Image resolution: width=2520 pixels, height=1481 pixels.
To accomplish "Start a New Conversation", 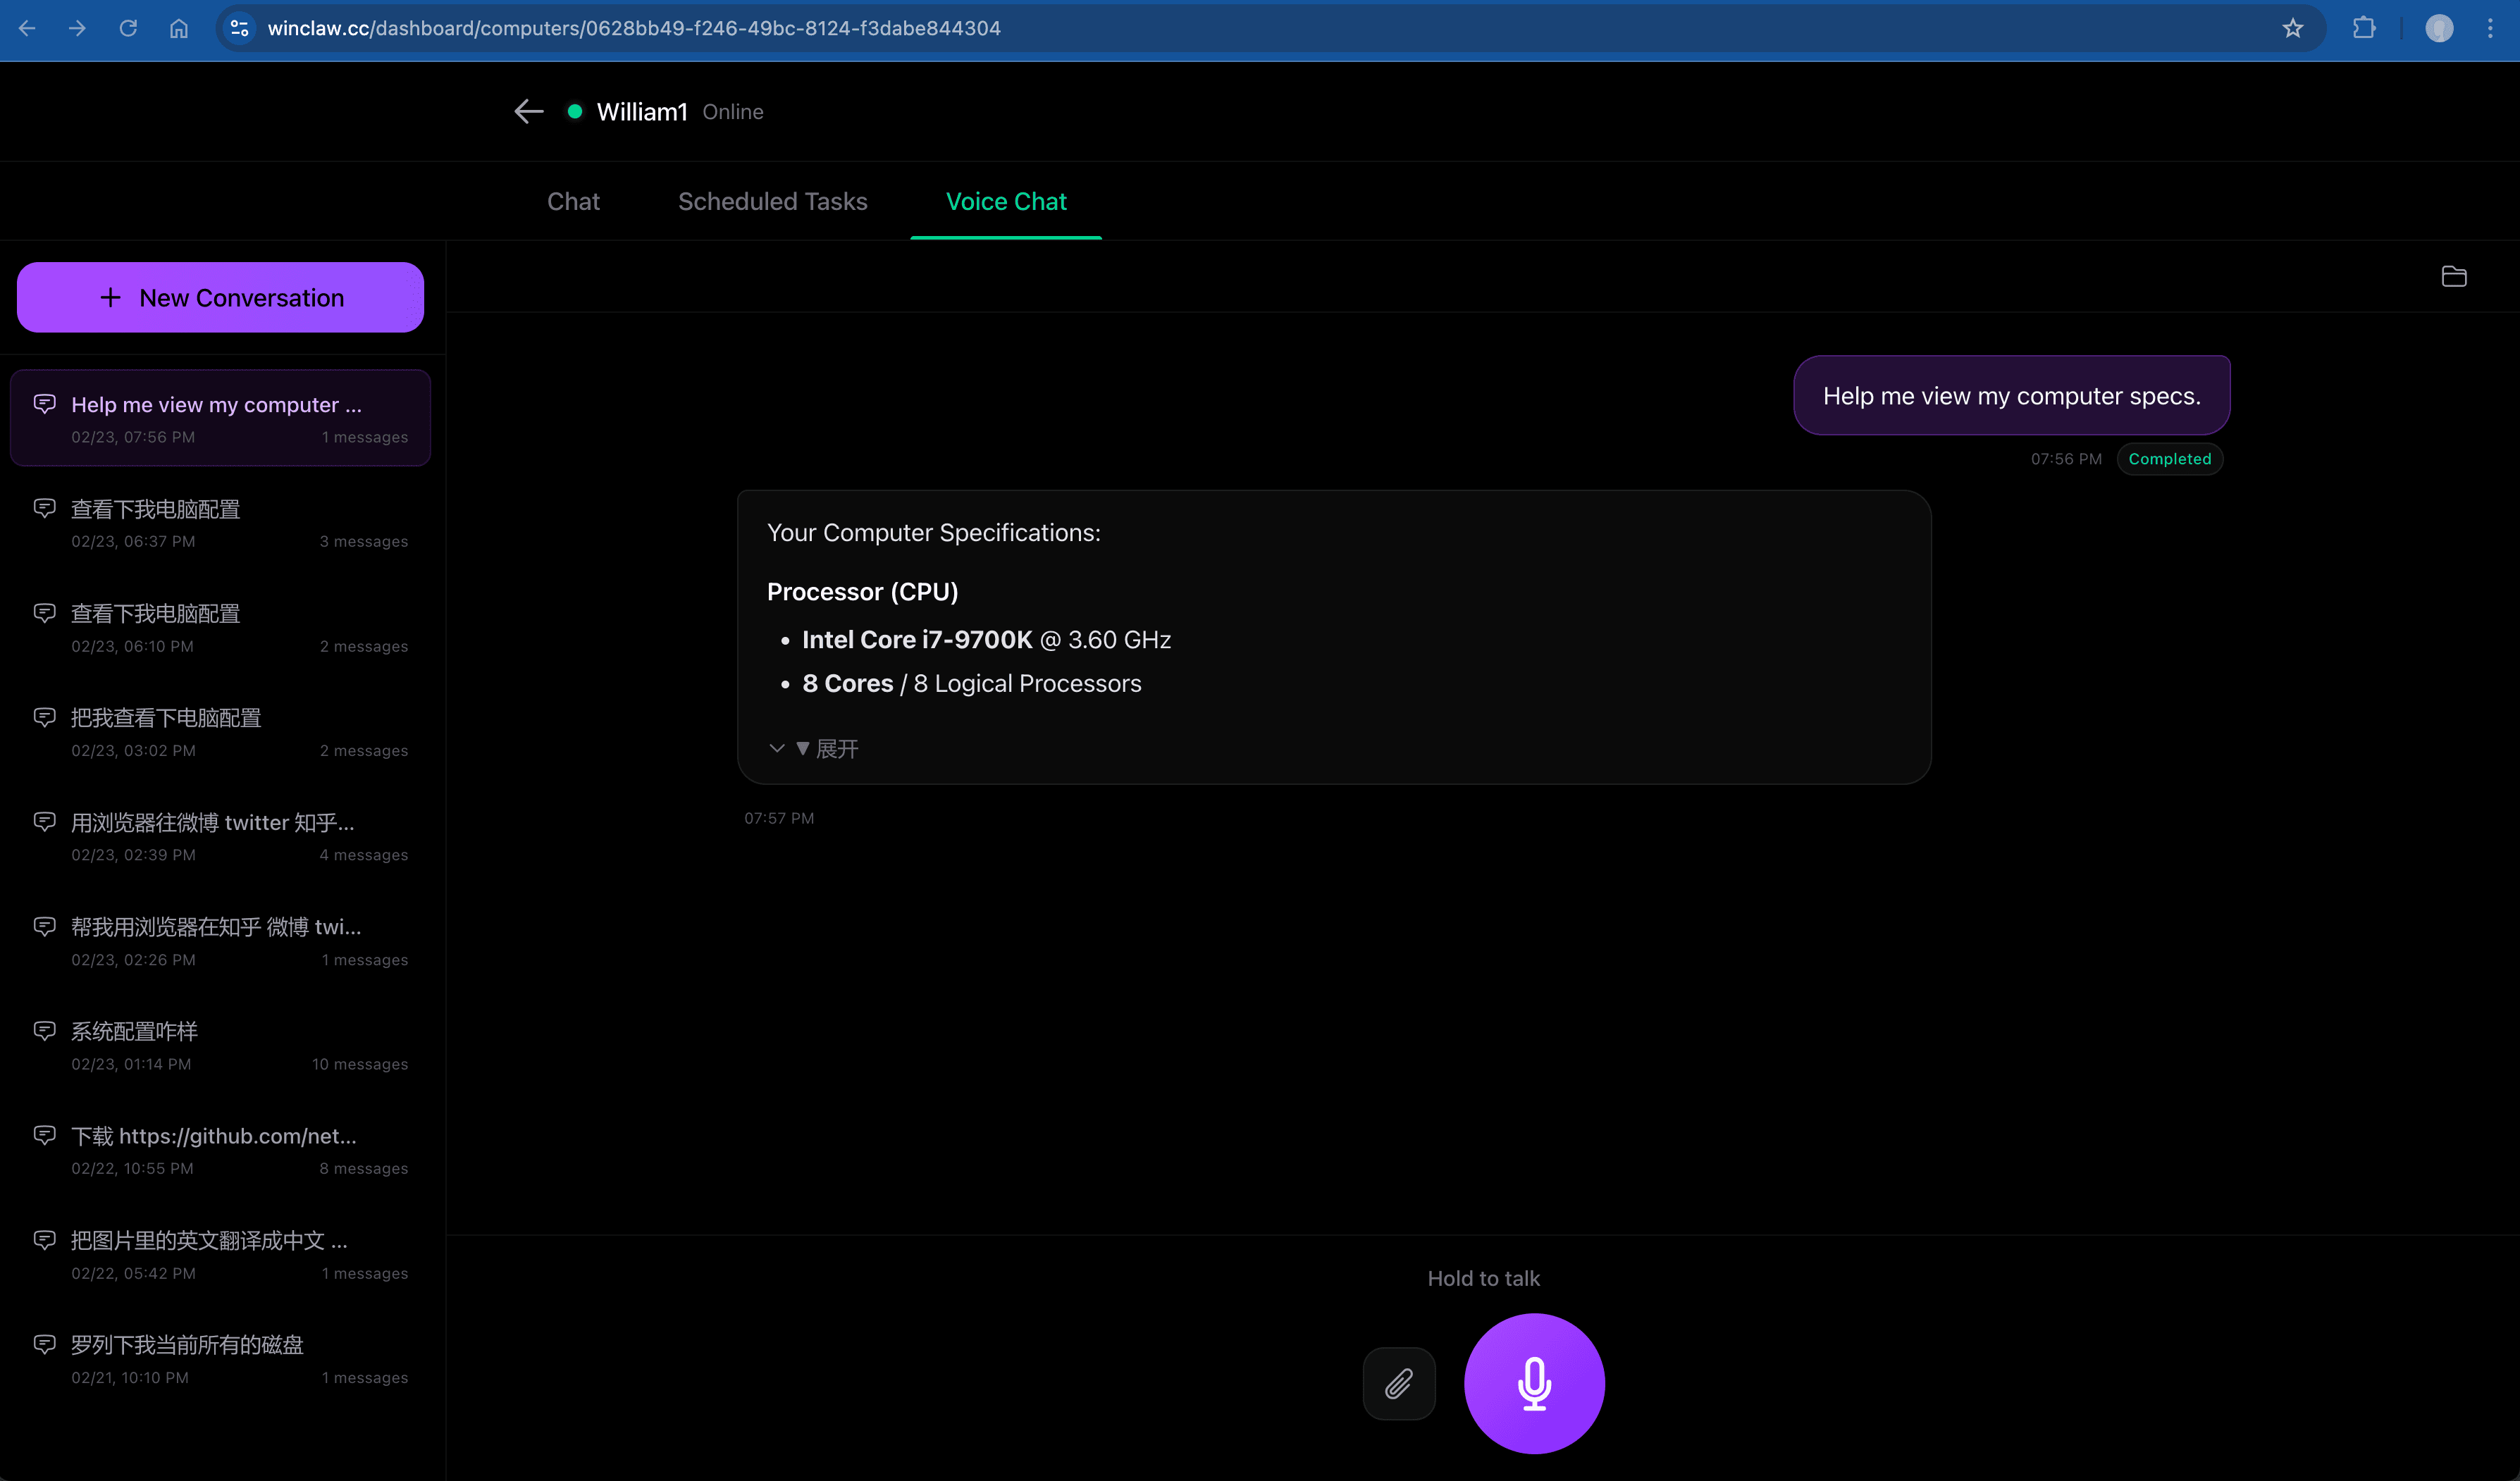I will 220,297.
